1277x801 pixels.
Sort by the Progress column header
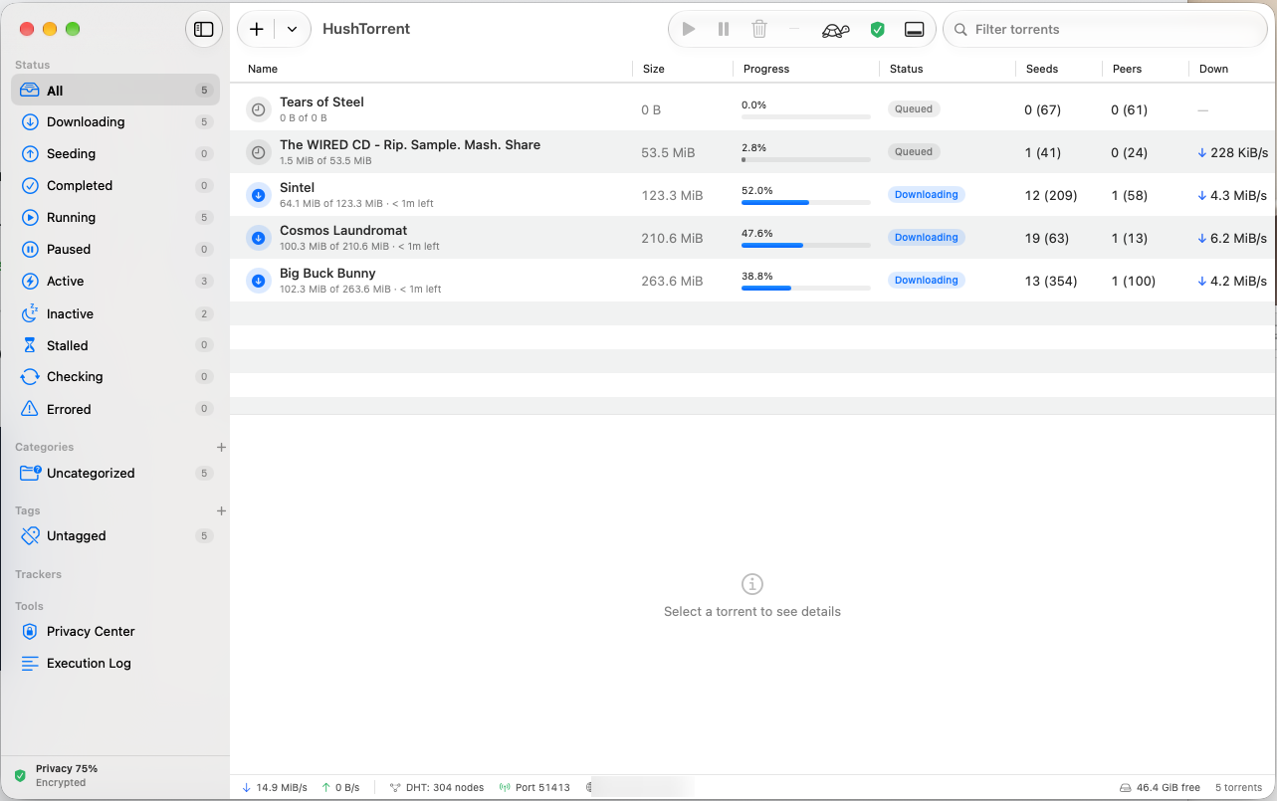pos(766,69)
